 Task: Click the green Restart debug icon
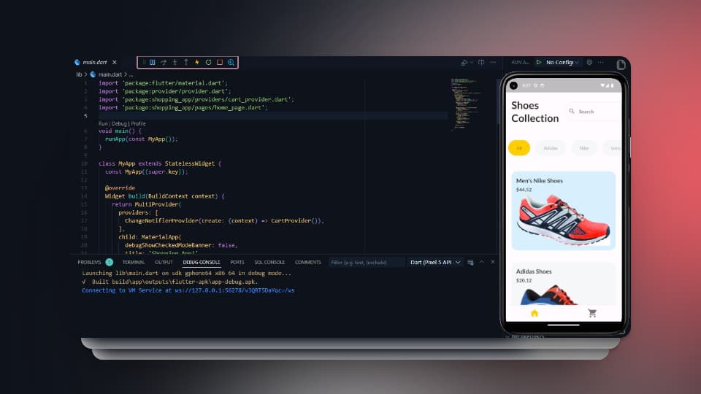point(208,63)
